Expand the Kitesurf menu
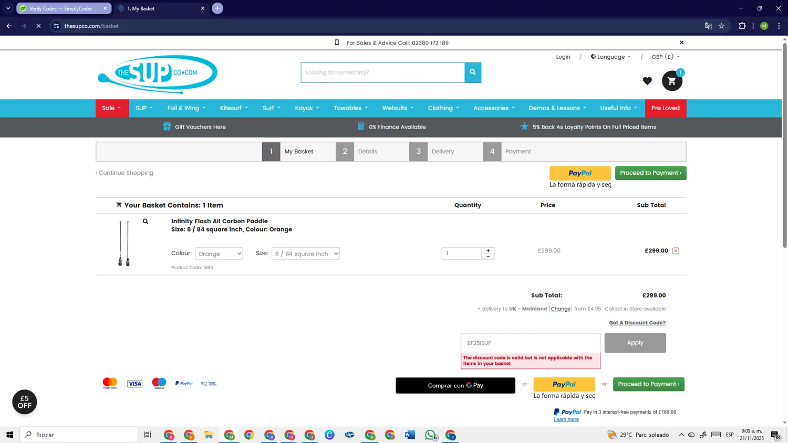The height and width of the screenshot is (443, 788). pos(234,108)
